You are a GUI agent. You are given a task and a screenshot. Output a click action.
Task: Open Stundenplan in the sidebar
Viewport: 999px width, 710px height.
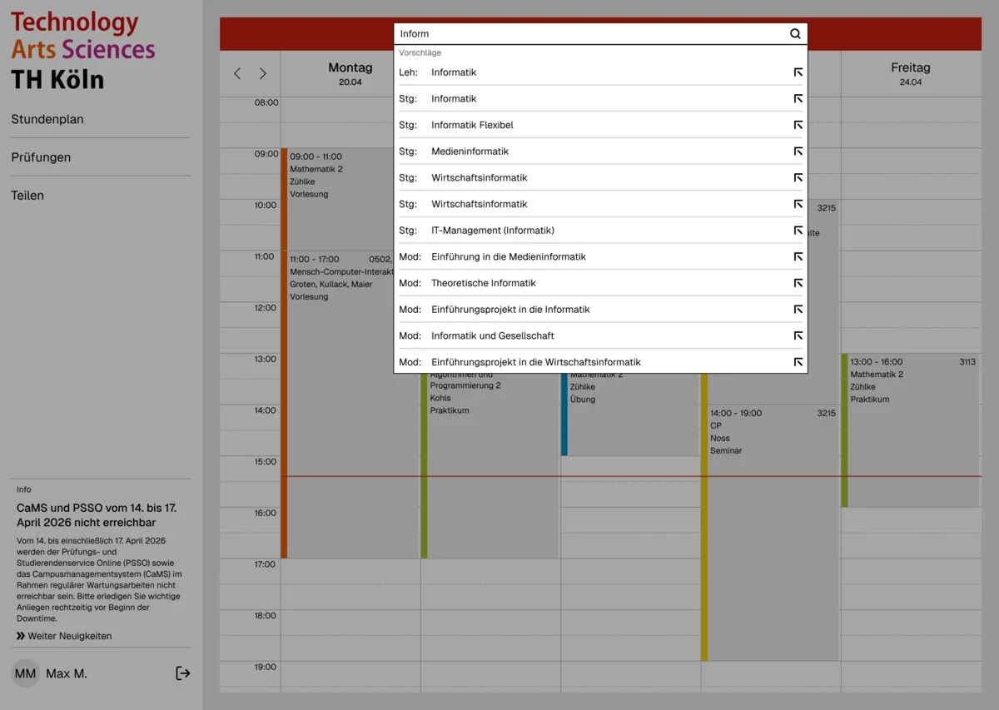click(x=47, y=119)
